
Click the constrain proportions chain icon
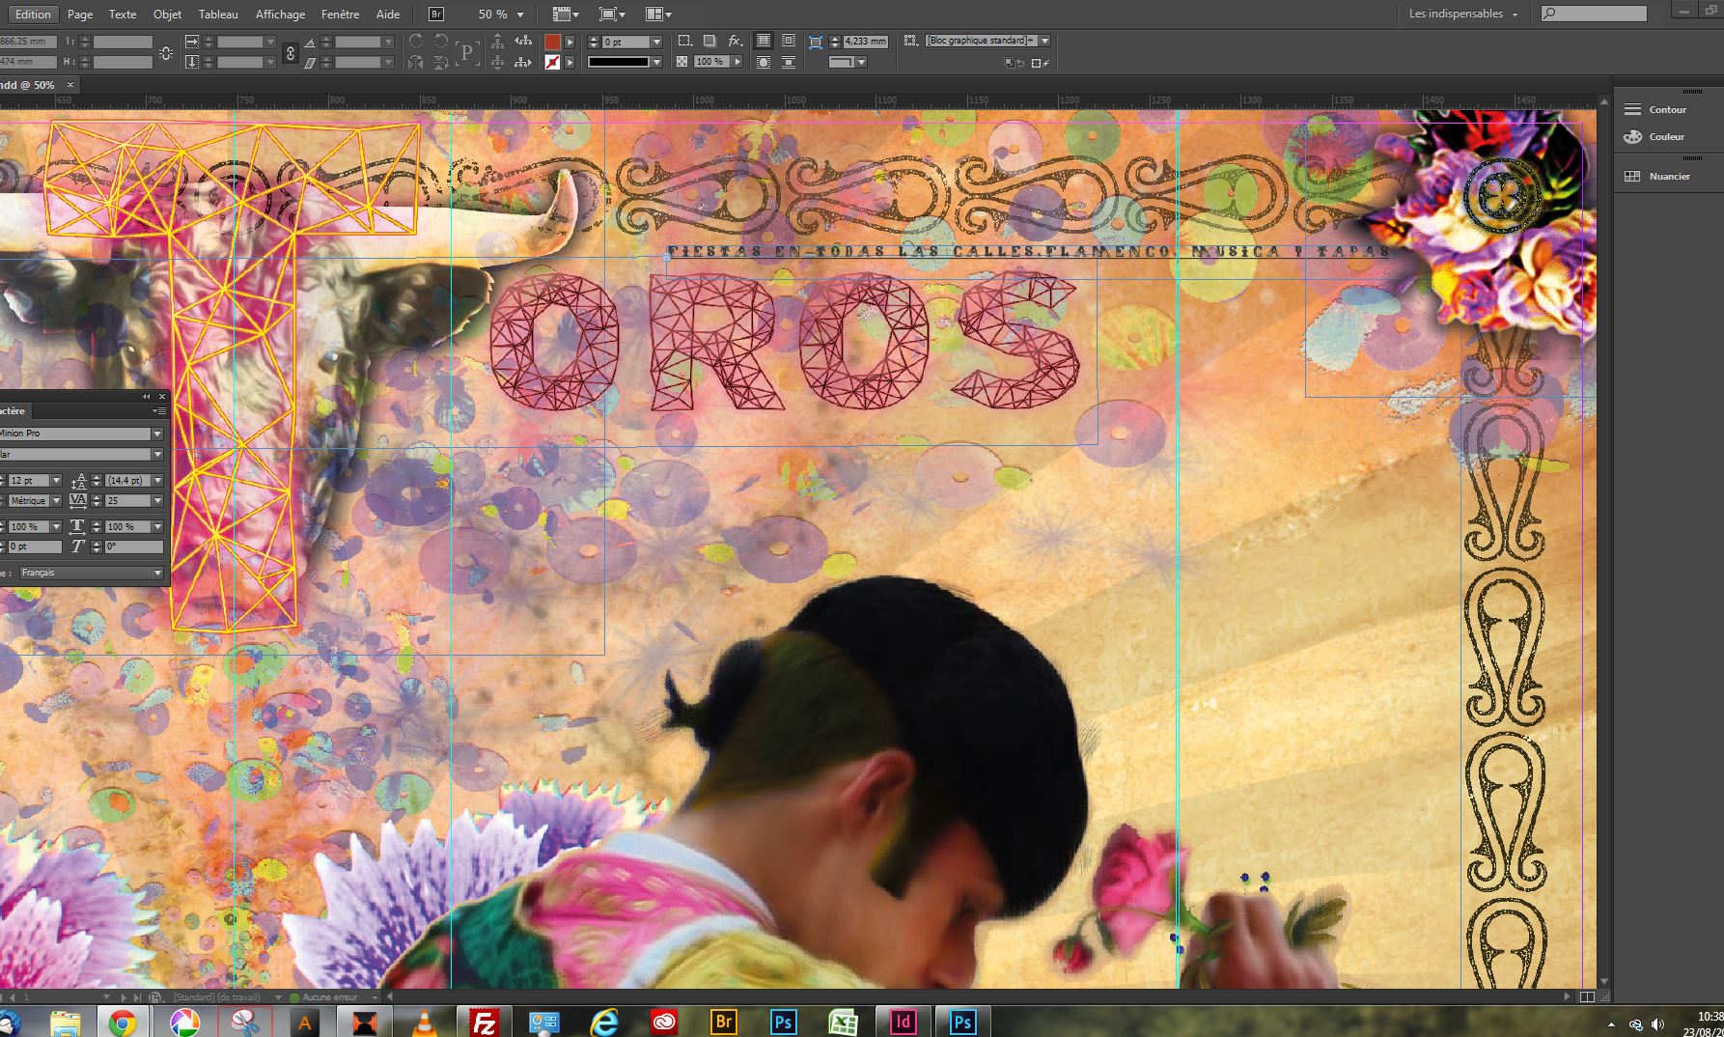[x=290, y=52]
